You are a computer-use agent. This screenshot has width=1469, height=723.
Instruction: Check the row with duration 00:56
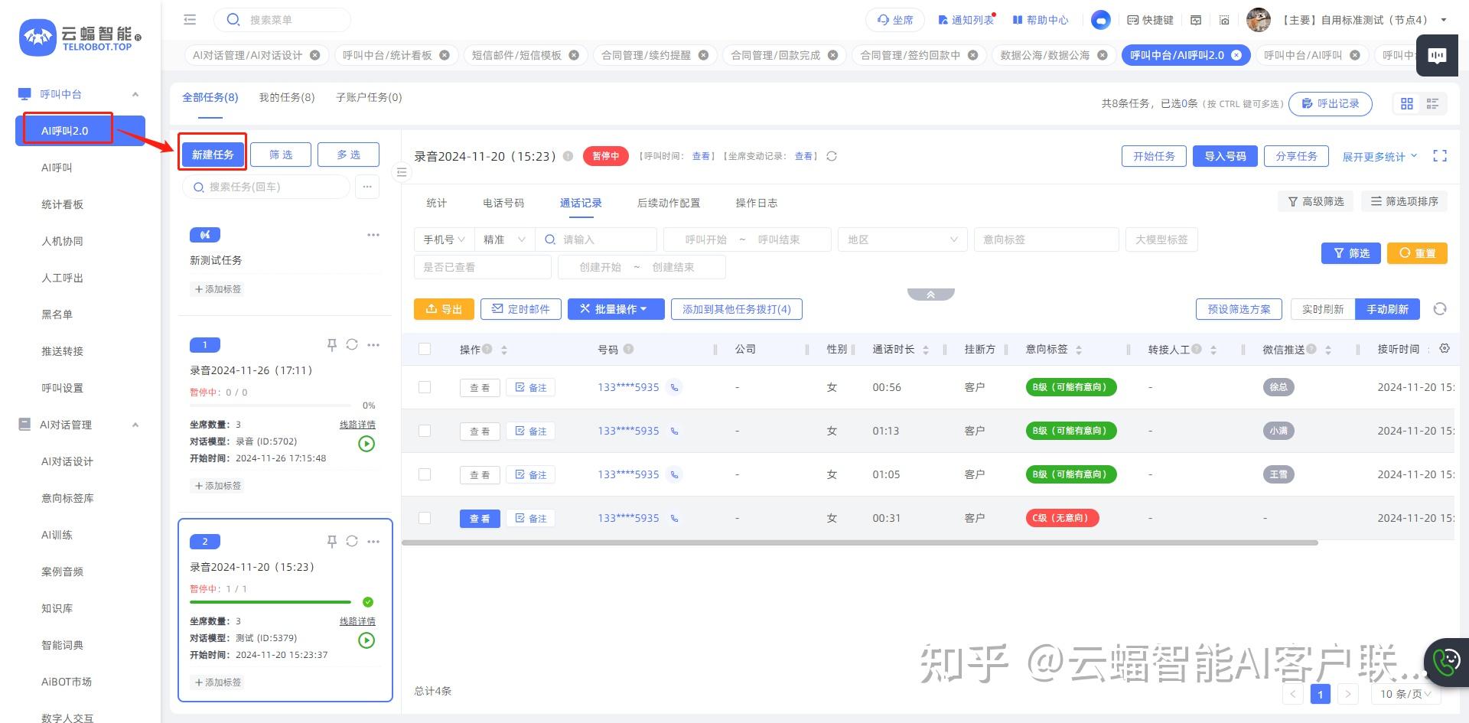425,387
